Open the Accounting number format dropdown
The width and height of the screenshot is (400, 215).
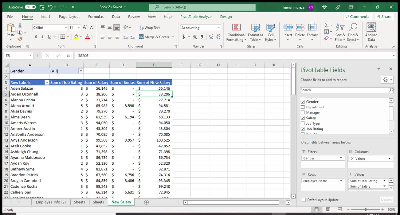tap(219, 28)
